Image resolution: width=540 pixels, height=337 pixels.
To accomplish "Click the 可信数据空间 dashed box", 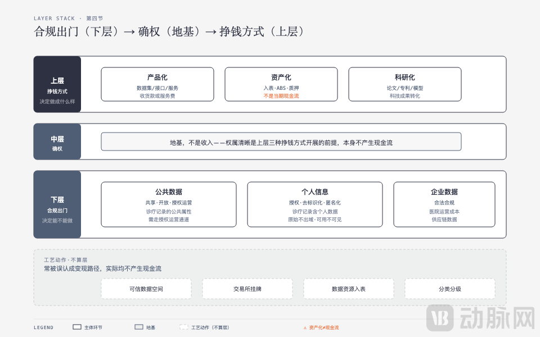I will pos(146,289).
